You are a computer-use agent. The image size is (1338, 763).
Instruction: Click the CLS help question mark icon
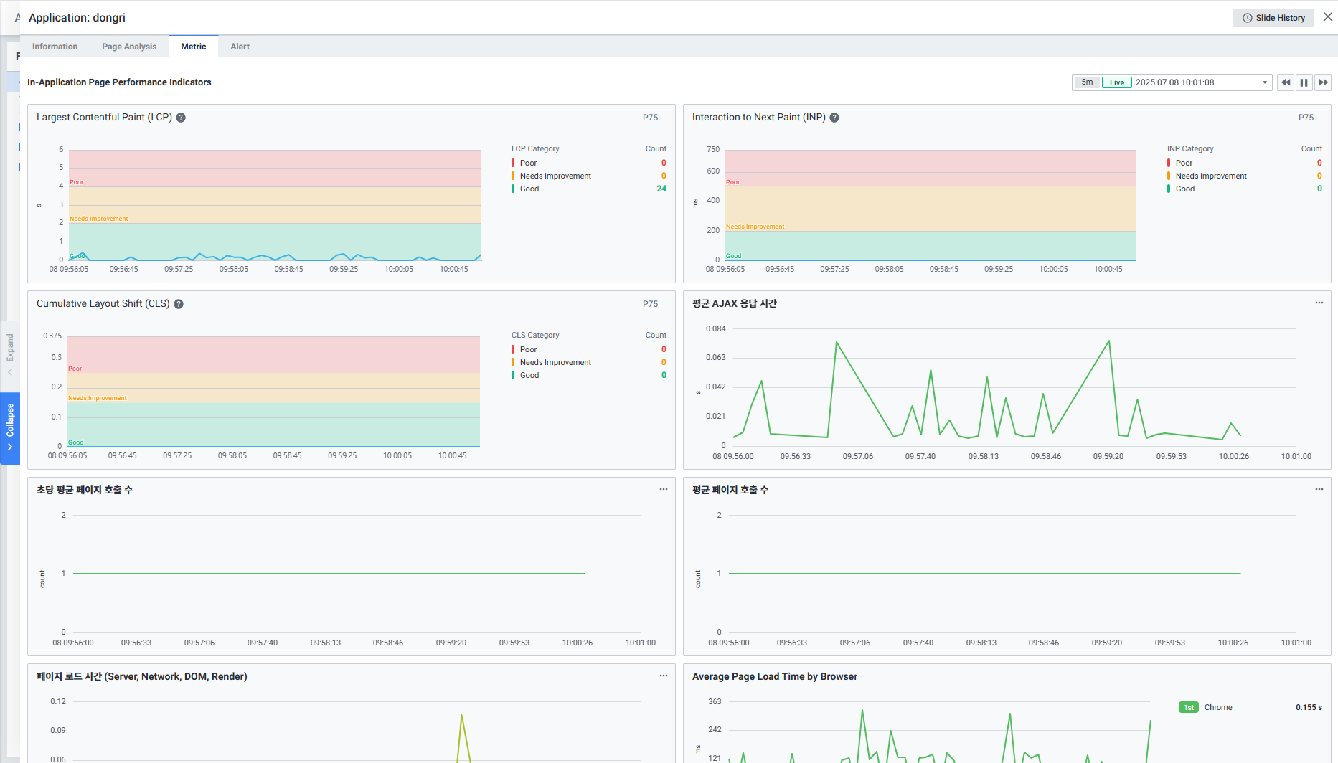179,304
